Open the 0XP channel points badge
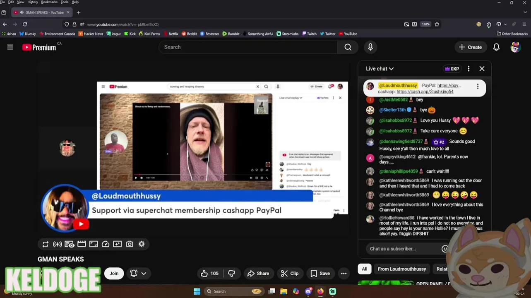The width and height of the screenshot is (531, 298). [452, 69]
